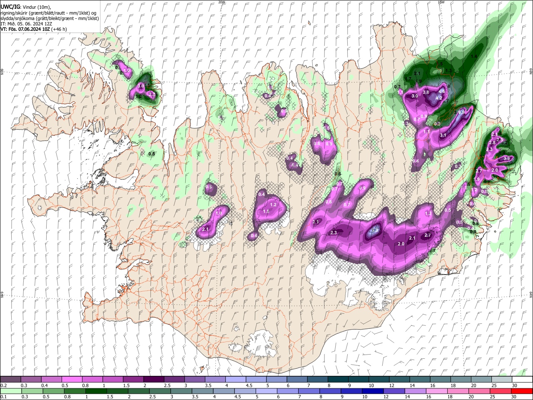Click the '4.2' map value label
Screen dimensions: 533x400
pos(438,98)
